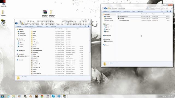Select Computer in Mod Pack window sidebar

click(108, 39)
